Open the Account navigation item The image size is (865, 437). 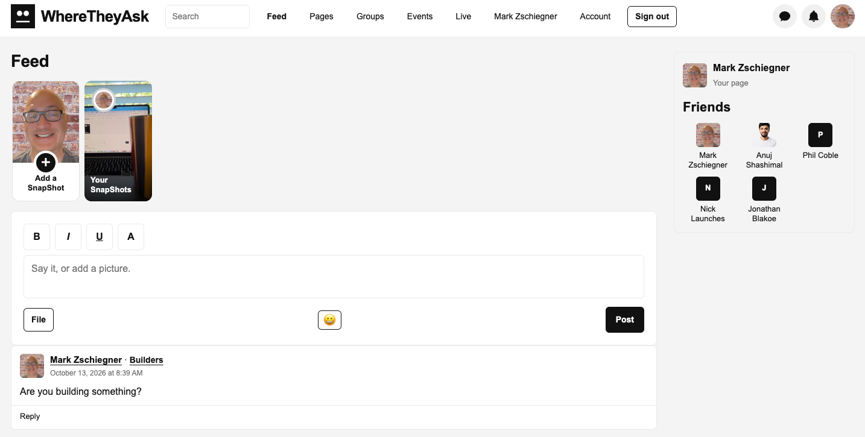coord(595,16)
